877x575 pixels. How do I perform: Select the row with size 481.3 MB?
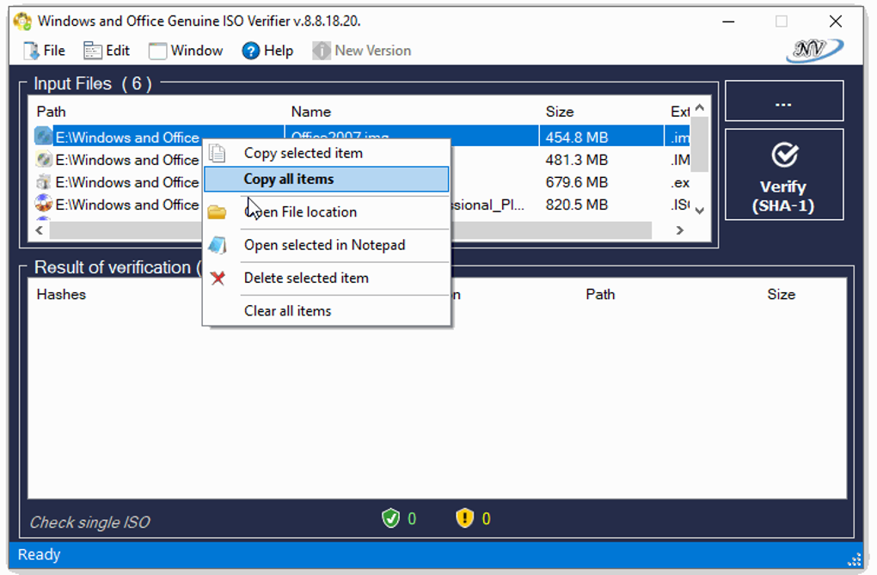362,160
